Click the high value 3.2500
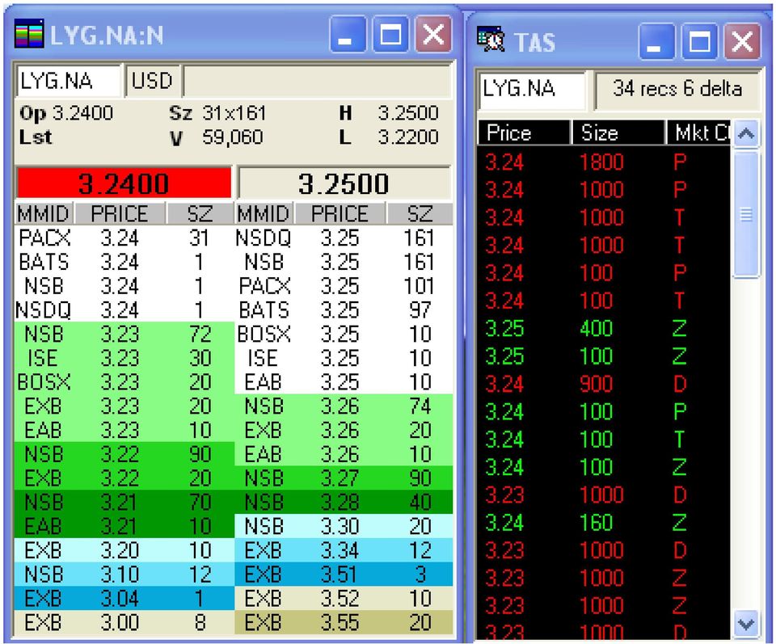 (x=408, y=113)
